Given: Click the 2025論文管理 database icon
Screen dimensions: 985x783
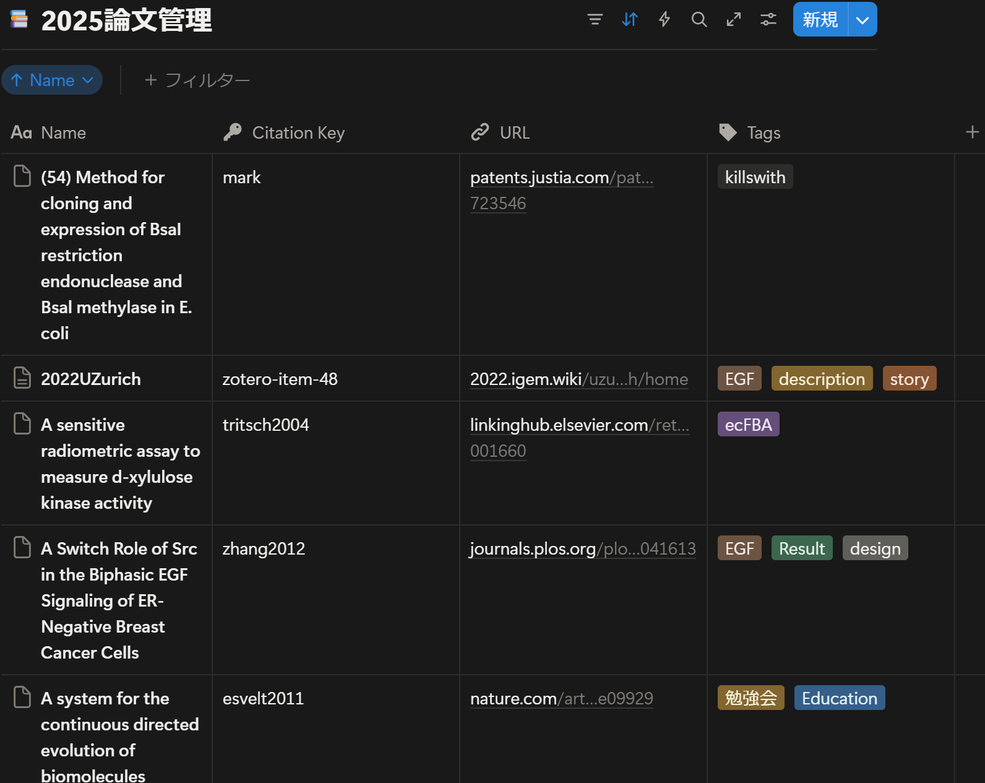Looking at the screenshot, I should 19,20.
